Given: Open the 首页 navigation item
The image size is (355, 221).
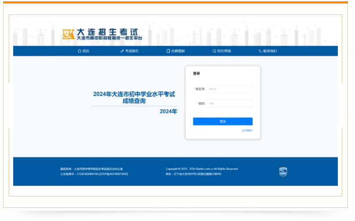Looking at the screenshot, I should click(86, 51).
